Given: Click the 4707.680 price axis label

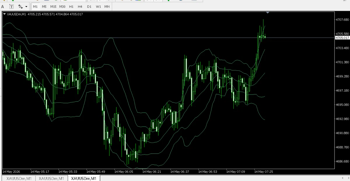Looking at the screenshot, I should click(x=342, y=19).
